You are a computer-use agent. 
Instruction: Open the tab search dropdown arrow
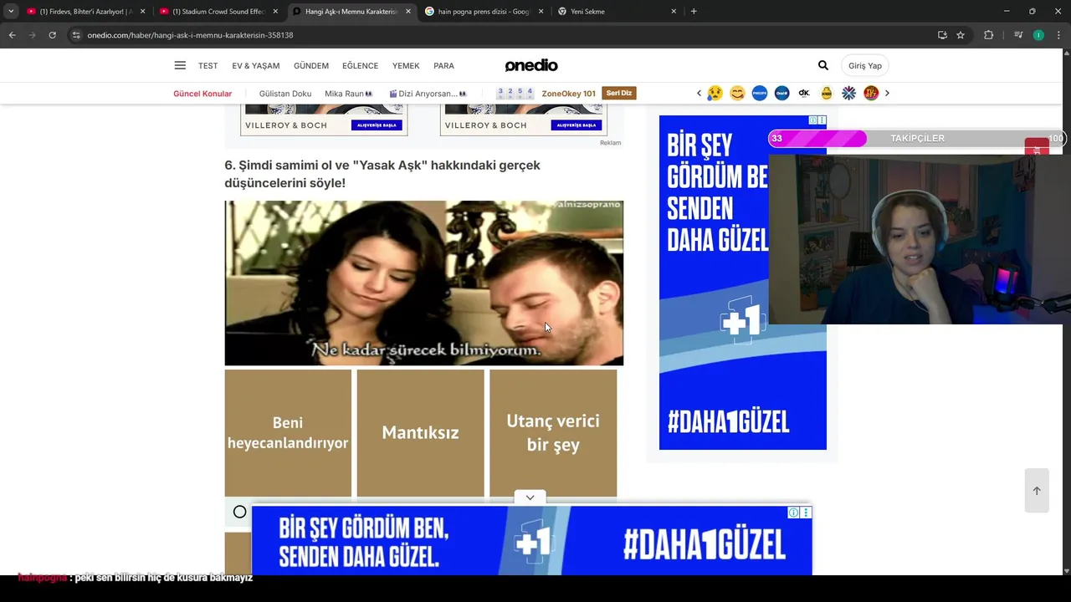click(x=11, y=12)
